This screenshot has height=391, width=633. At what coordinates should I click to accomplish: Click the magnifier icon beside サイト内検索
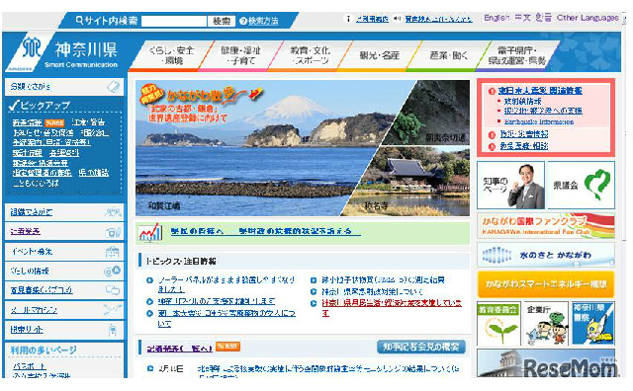point(79,20)
